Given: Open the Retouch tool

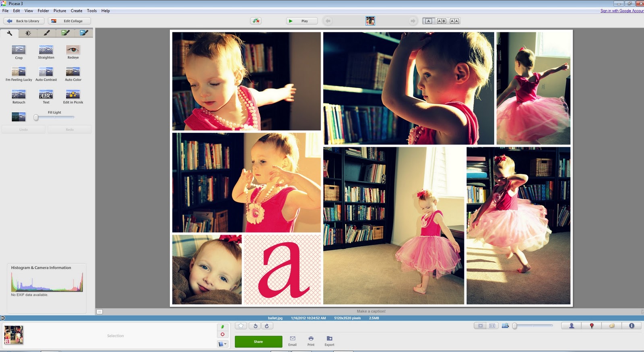Looking at the screenshot, I should coord(19,95).
